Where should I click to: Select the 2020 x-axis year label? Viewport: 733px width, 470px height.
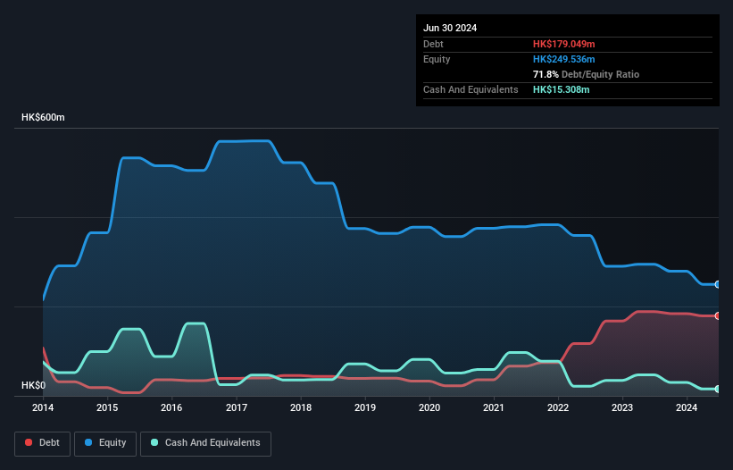click(429, 407)
